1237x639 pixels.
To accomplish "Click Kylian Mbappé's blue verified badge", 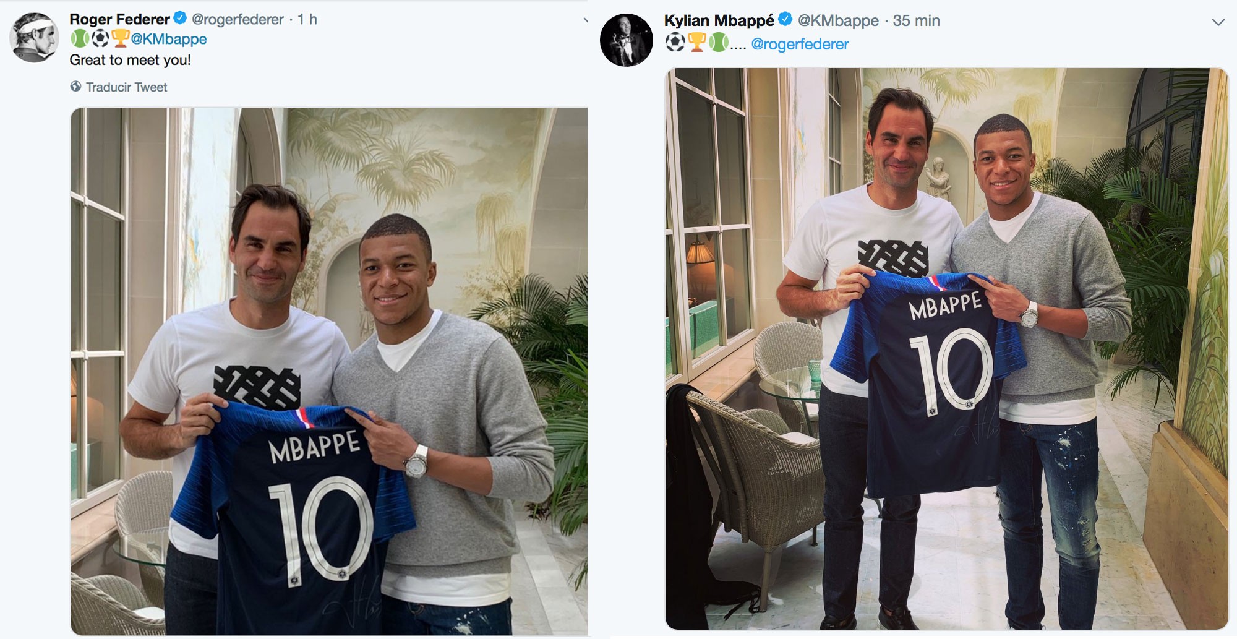I will pos(785,20).
